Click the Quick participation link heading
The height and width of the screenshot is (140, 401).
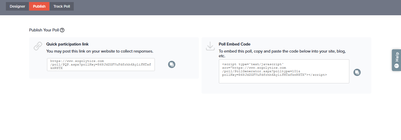[x=67, y=44]
